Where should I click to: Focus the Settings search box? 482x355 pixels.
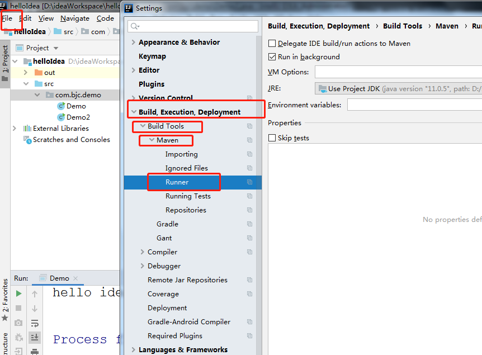193,26
